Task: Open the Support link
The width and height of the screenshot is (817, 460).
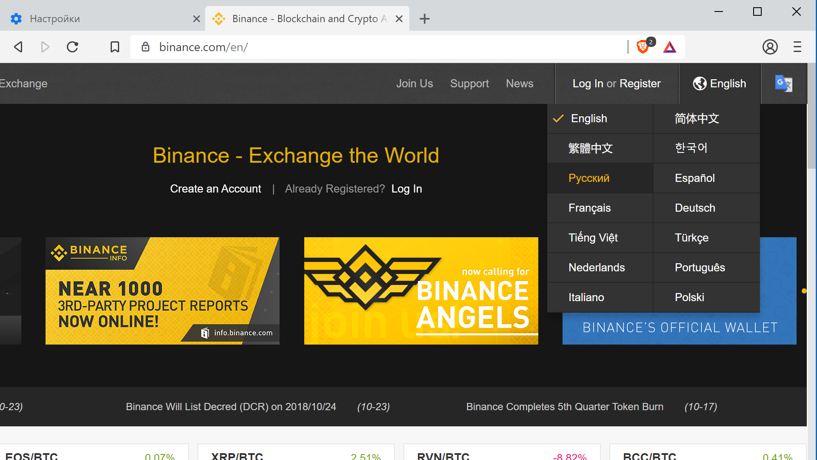Action: (469, 83)
